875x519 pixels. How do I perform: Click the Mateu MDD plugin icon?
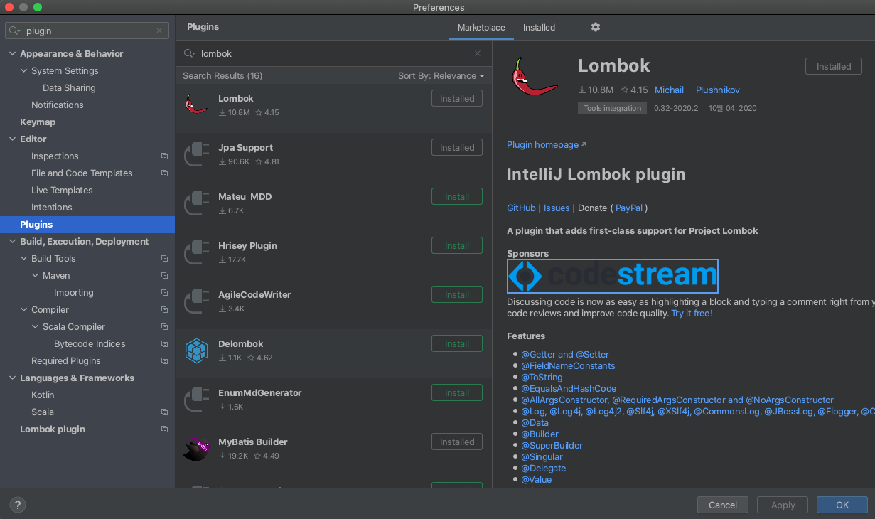(x=196, y=203)
